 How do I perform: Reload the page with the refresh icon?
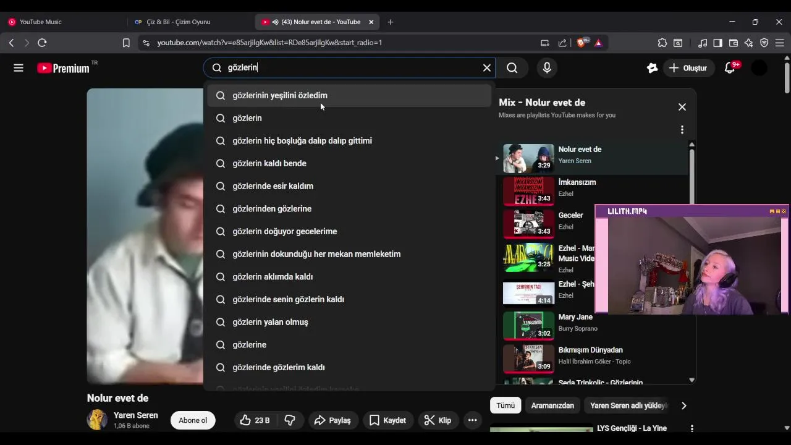(42, 43)
